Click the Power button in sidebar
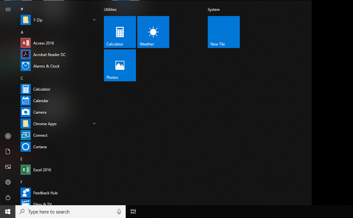The height and width of the screenshot is (218, 353). tap(8, 198)
